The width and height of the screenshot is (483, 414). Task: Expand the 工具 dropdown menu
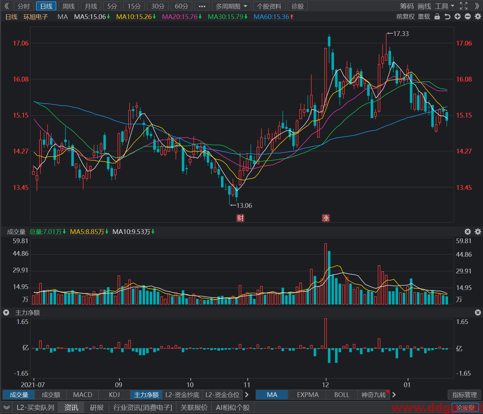[445, 6]
